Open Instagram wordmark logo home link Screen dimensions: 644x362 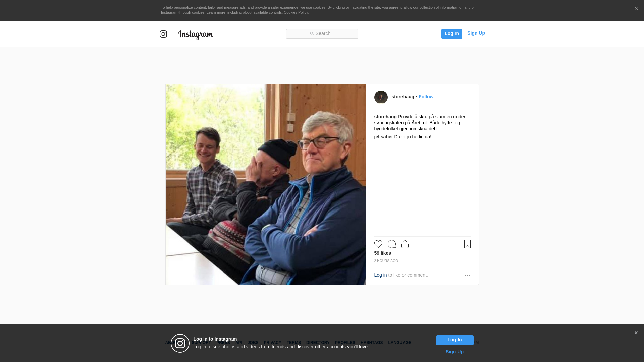(x=196, y=35)
